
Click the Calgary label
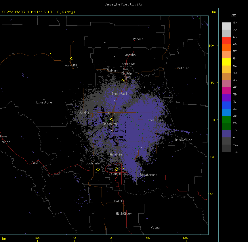(115, 173)
